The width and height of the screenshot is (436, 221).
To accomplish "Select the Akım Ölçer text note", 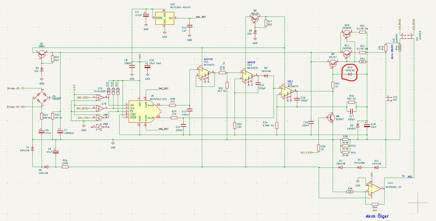I will (x=377, y=216).
